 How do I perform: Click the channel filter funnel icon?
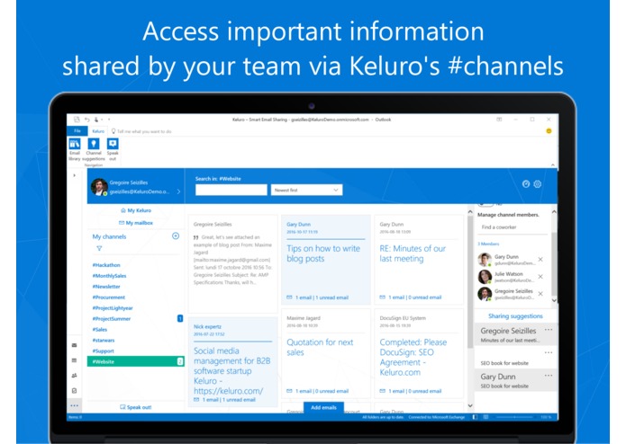99,248
